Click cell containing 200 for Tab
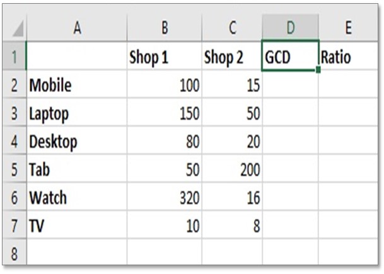The width and height of the screenshot is (384, 274). (232, 169)
